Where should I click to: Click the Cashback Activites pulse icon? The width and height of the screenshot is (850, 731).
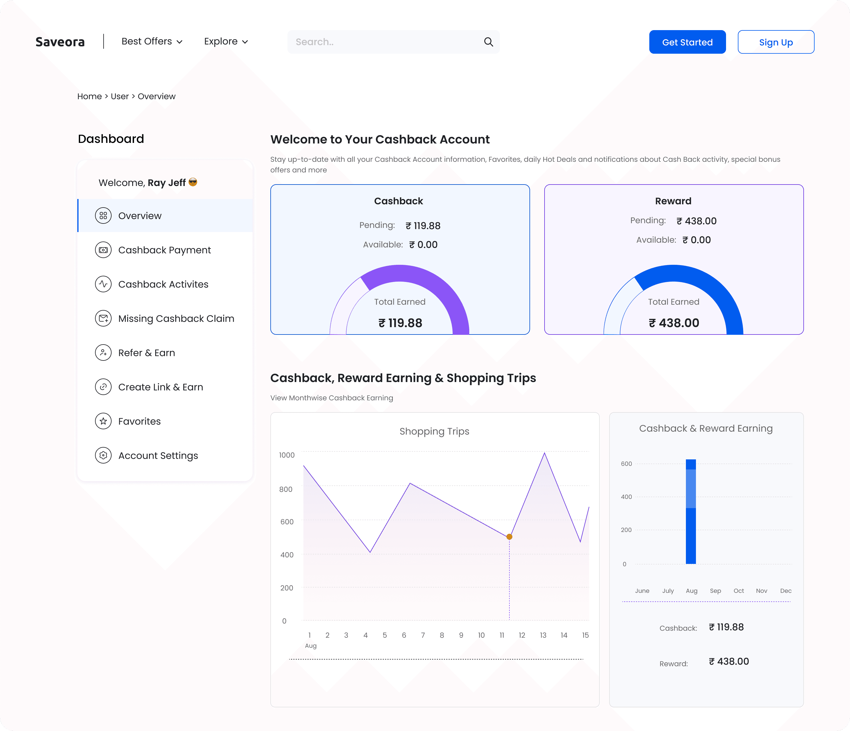pos(103,284)
